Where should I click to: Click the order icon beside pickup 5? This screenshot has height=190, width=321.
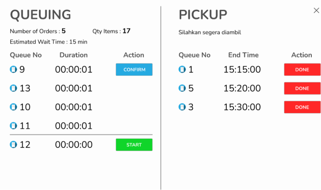coord(182,88)
